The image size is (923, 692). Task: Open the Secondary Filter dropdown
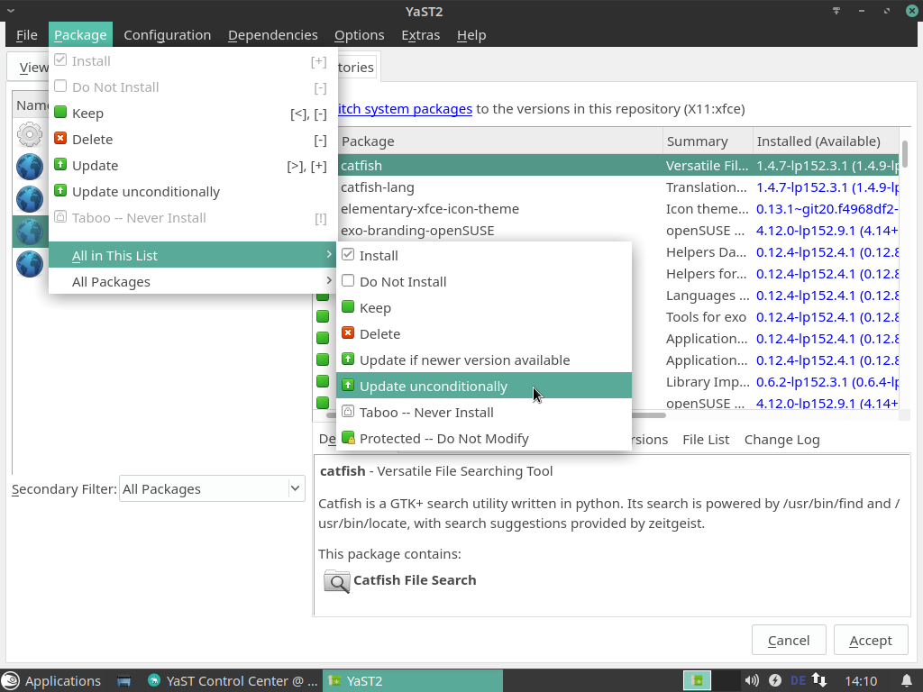(211, 488)
